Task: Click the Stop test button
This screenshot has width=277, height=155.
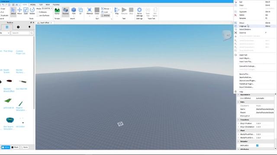Action: point(131,11)
